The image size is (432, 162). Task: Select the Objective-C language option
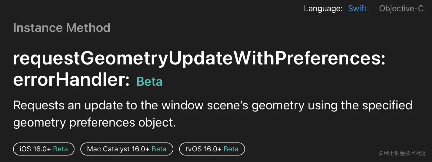[401, 9]
